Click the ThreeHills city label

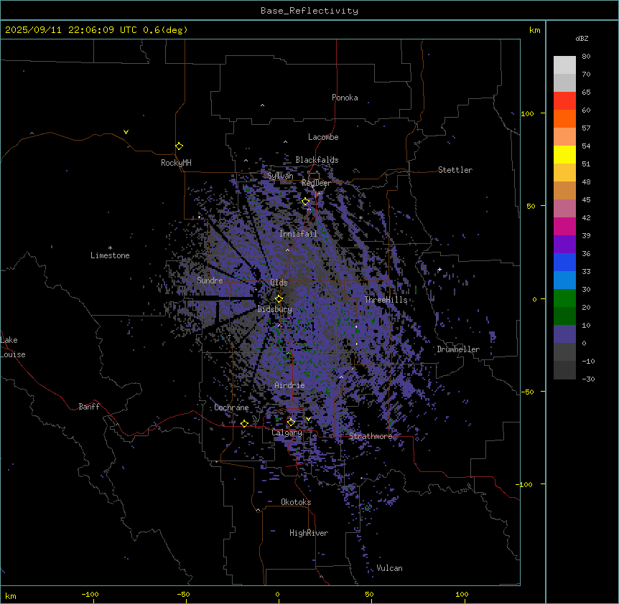386,300
